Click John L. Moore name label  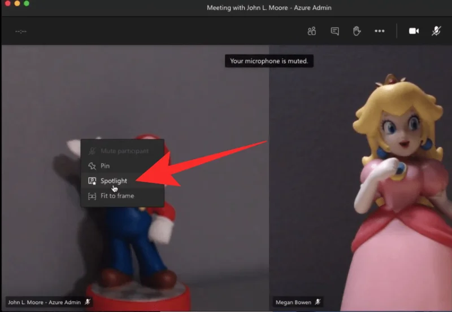click(x=44, y=302)
